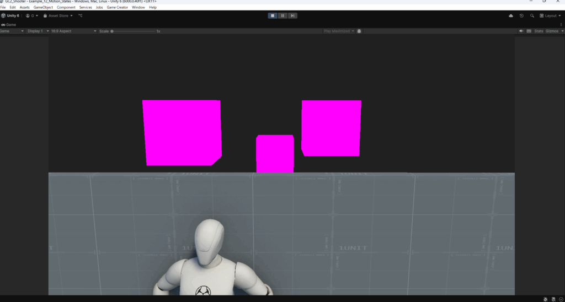Image resolution: width=565 pixels, height=302 pixels.
Task: Open the Display 1 dropdown
Action: pos(38,31)
